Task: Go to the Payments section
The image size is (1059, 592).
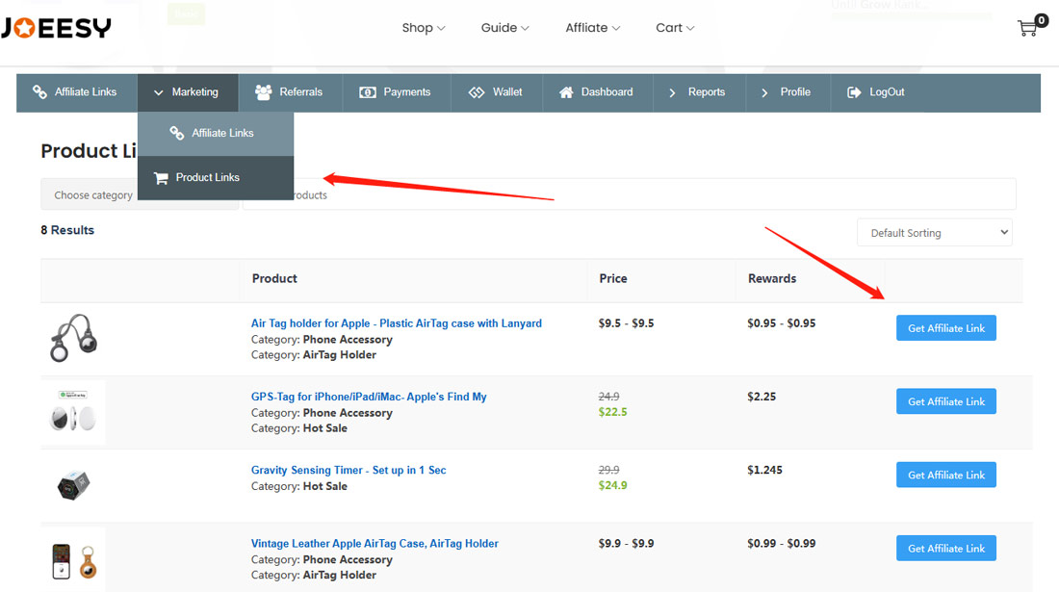Action: tap(395, 92)
